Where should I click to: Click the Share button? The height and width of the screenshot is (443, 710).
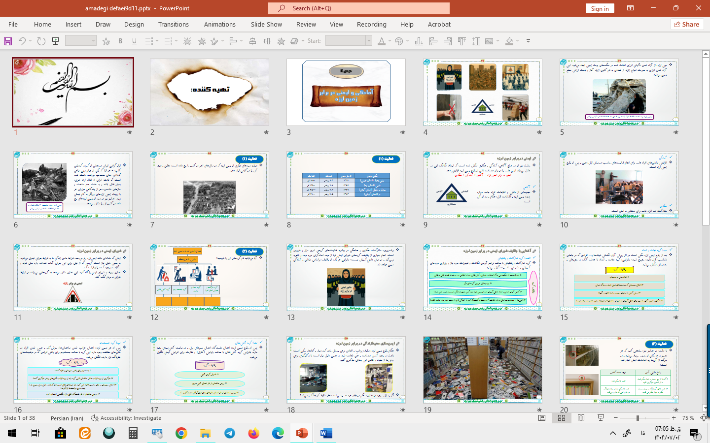pos(687,24)
